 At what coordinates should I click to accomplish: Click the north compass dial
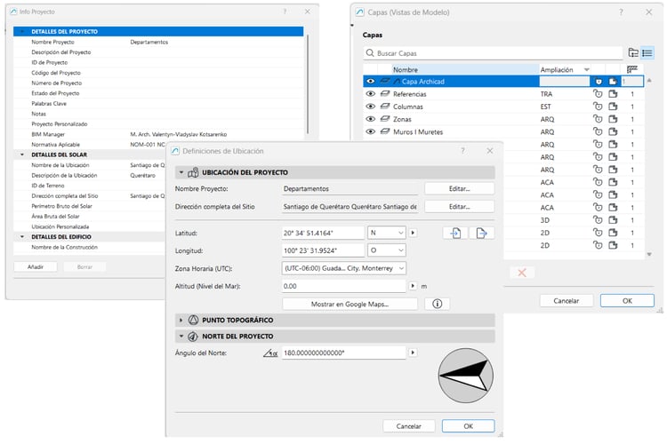(466, 376)
